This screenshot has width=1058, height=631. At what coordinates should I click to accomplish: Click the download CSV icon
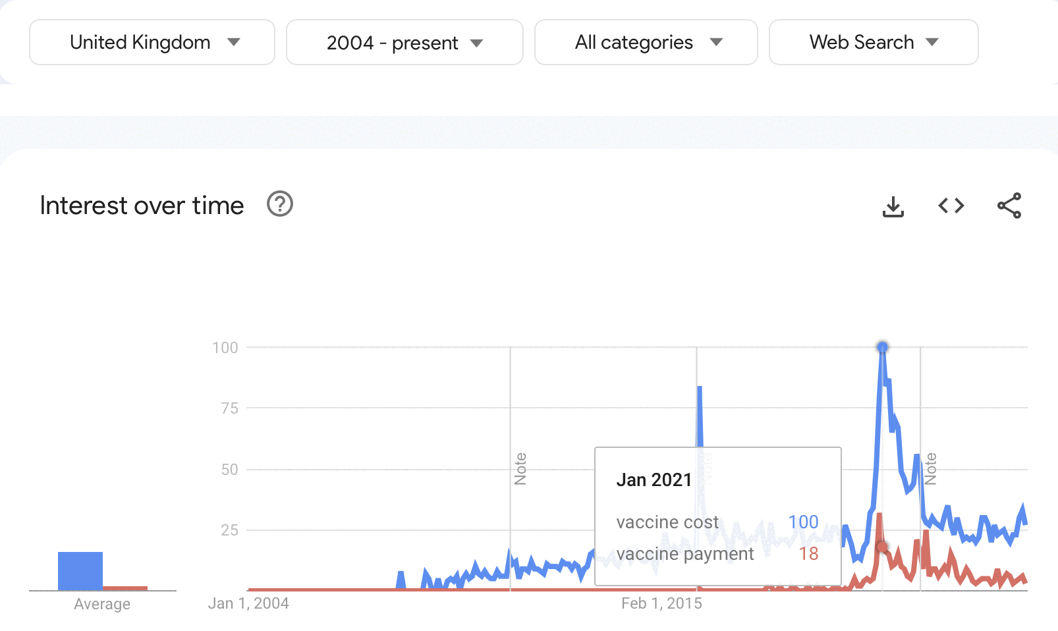click(x=893, y=206)
